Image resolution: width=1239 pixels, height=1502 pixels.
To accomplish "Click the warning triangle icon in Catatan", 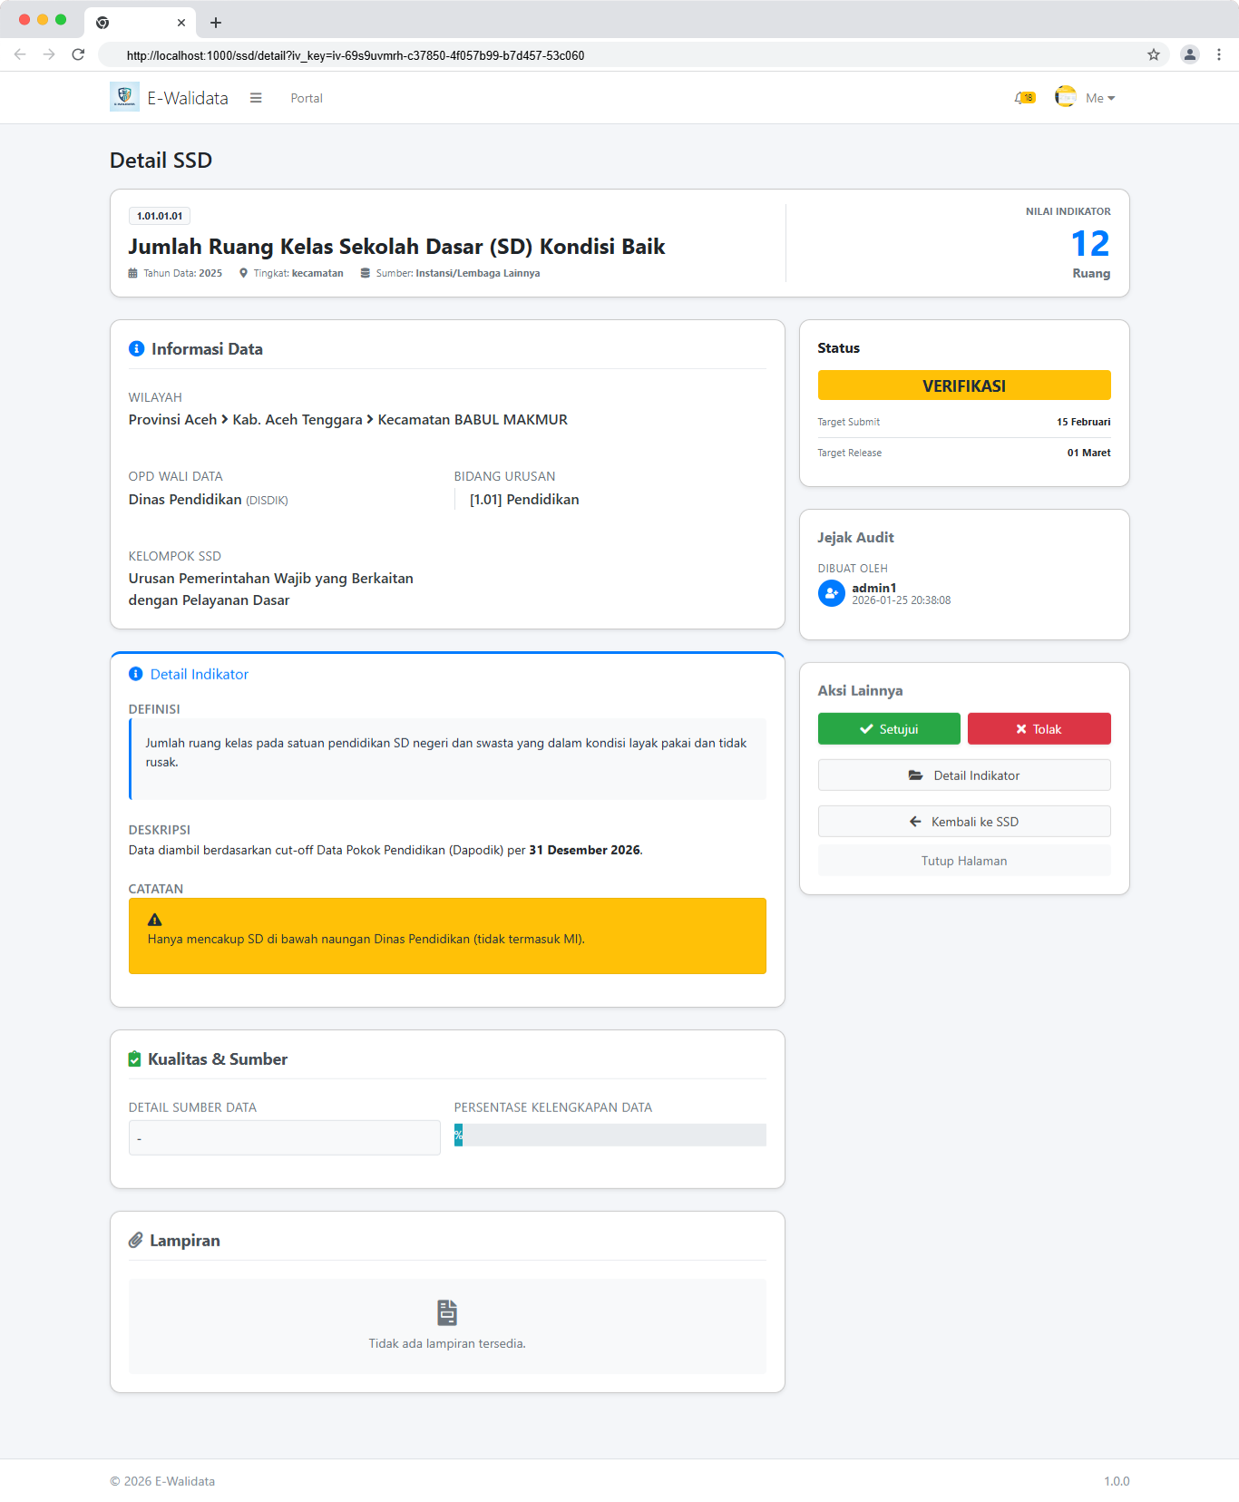I will point(155,920).
